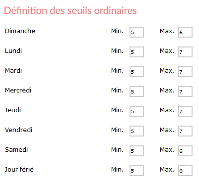The image size is (199, 182).
Task: Click the Dimanche row label
Action: (20, 31)
